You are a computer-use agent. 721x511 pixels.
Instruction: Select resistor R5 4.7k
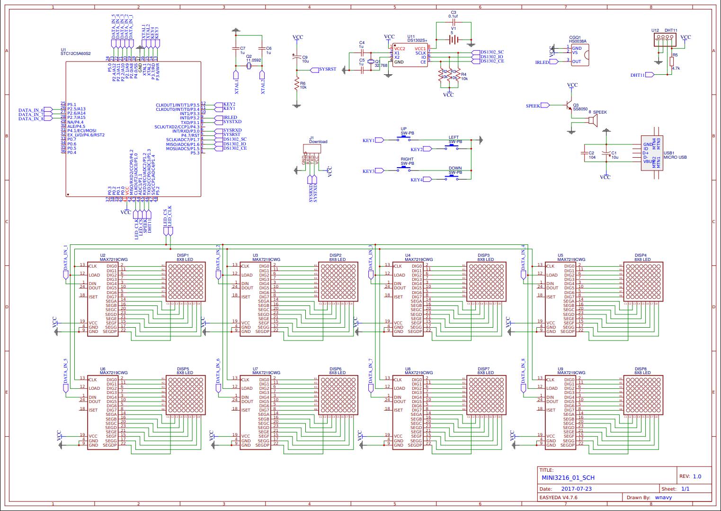[671, 62]
